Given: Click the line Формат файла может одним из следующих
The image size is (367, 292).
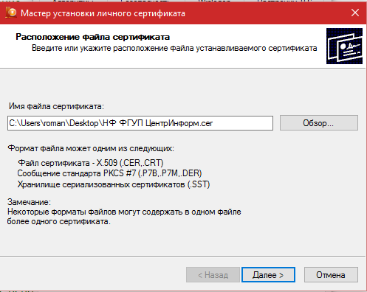Looking at the screenshot, I should coord(91,148).
